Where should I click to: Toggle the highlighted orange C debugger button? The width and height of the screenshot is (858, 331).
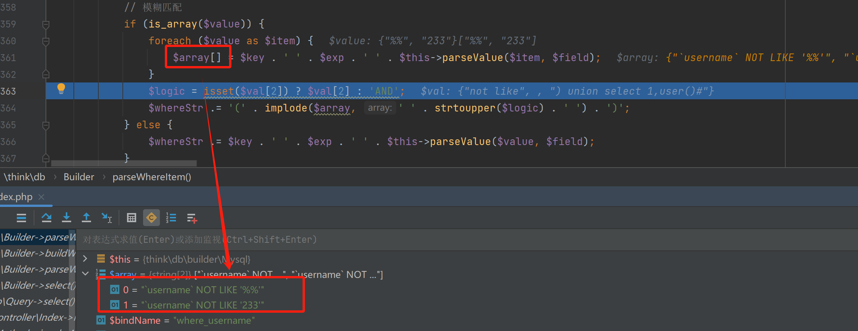[x=151, y=218]
